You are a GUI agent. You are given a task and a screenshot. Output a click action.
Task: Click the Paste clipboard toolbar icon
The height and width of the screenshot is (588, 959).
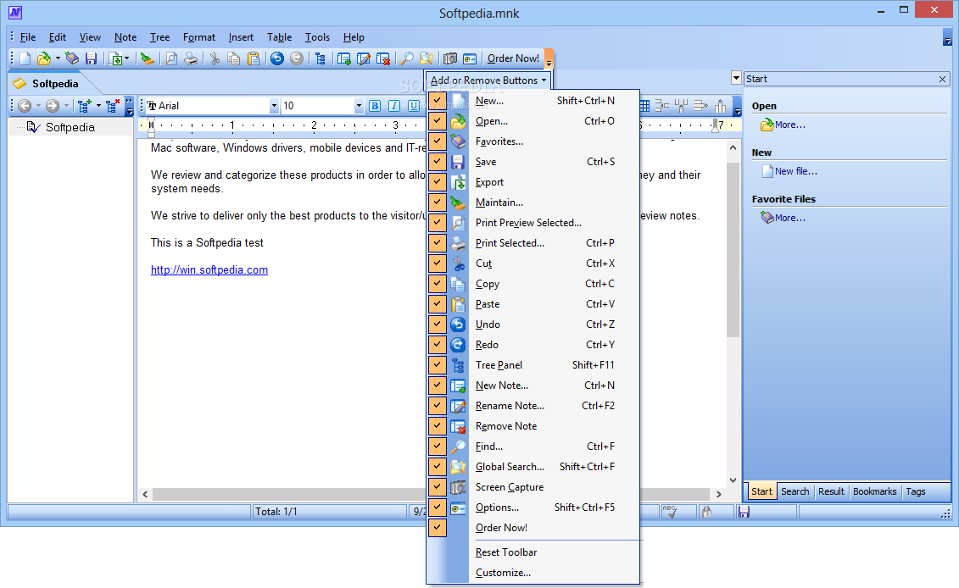[254, 58]
